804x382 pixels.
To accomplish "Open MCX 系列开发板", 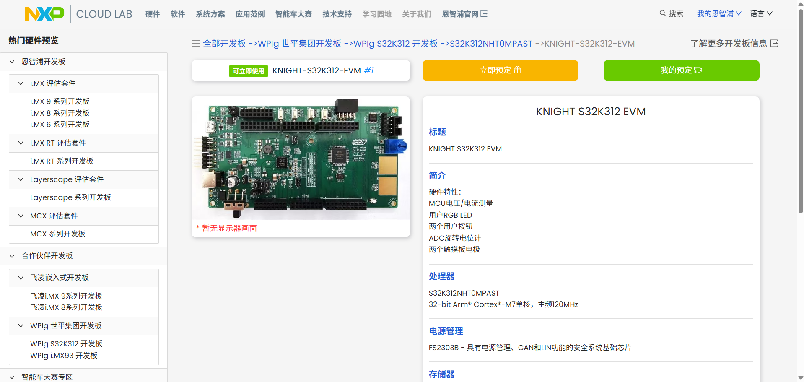I will point(58,234).
